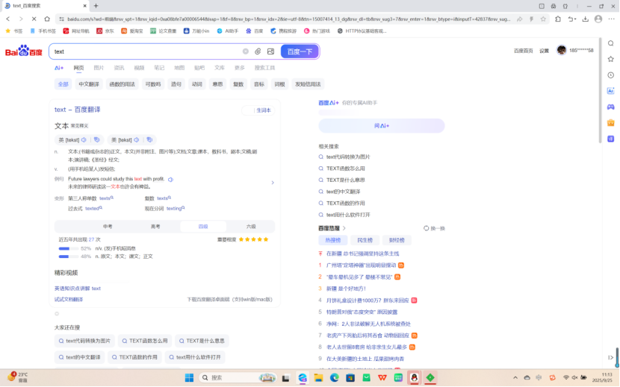Expand the next example sentence arrow

pos(273,183)
